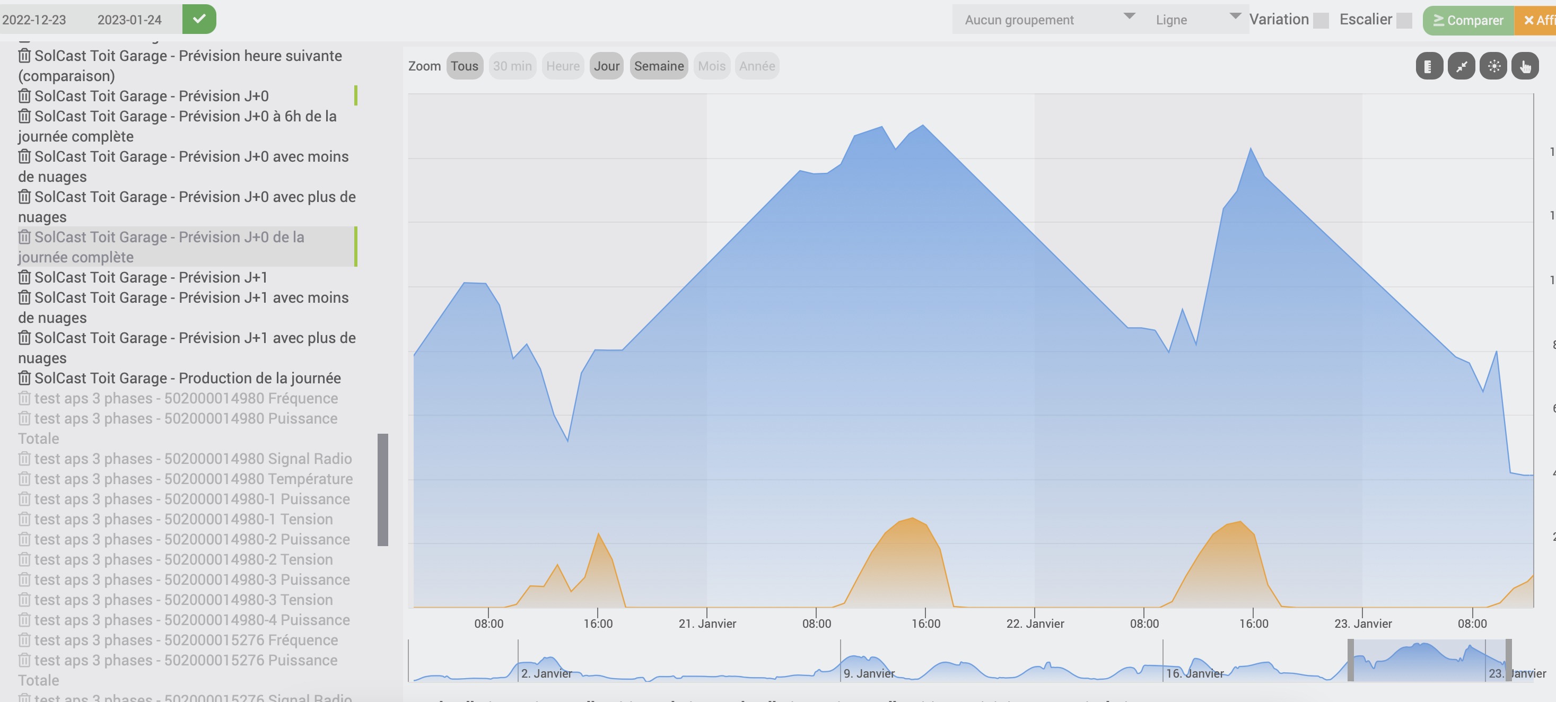This screenshot has height=702, width=1556.
Task: Enable the Escalier checkbox
Action: pos(1404,21)
